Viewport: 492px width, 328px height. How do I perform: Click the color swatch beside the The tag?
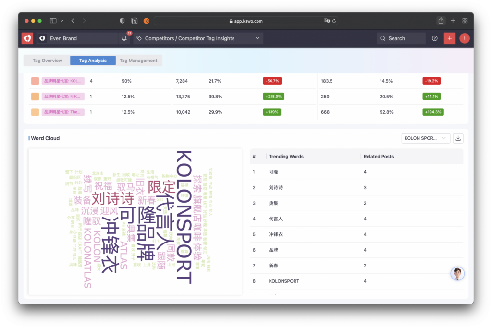pyautogui.click(x=35, y=112)
